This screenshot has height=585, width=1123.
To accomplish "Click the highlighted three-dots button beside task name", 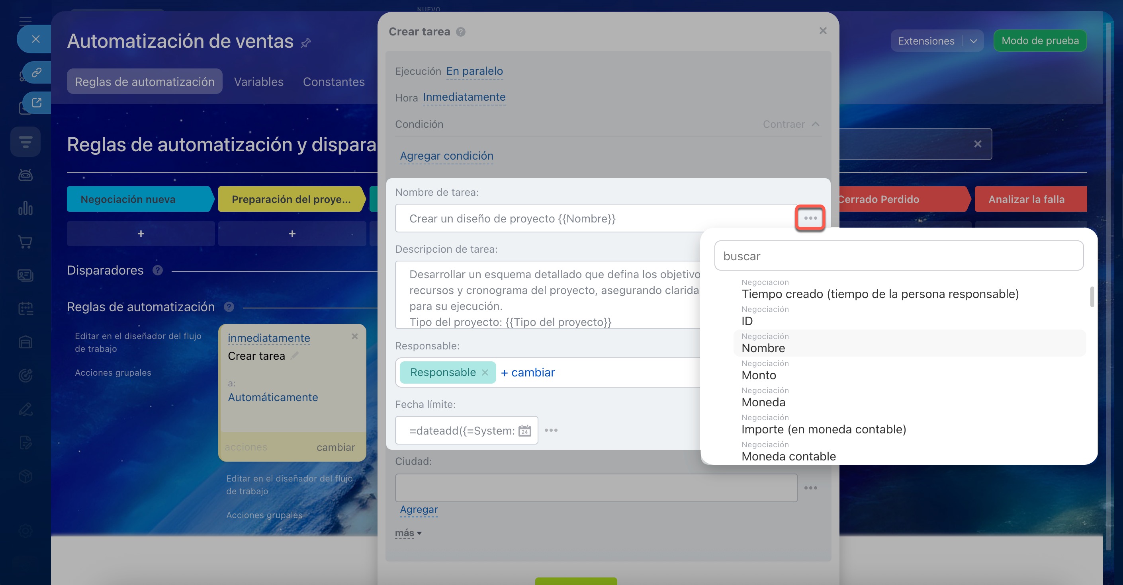I will click(x=810, y=218).
